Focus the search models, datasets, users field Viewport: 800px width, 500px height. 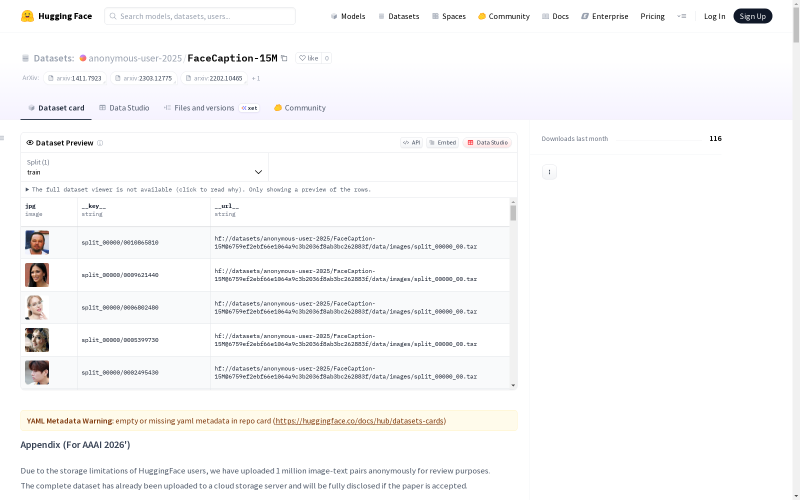point(200,16)
